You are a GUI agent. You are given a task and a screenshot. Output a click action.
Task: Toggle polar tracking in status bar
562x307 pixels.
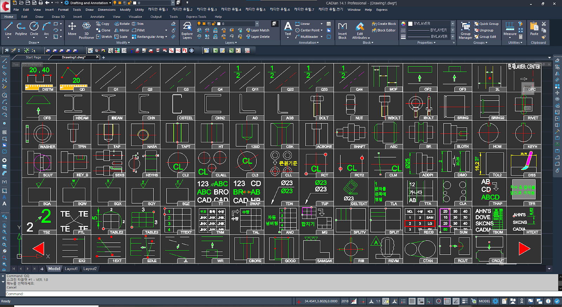[x=438, y=301]
